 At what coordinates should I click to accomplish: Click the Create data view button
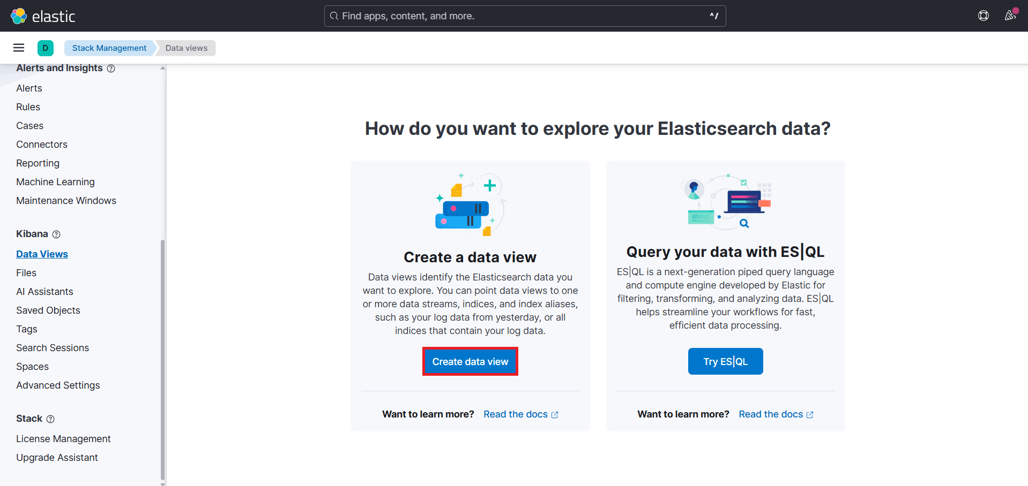tap(470, 361)
